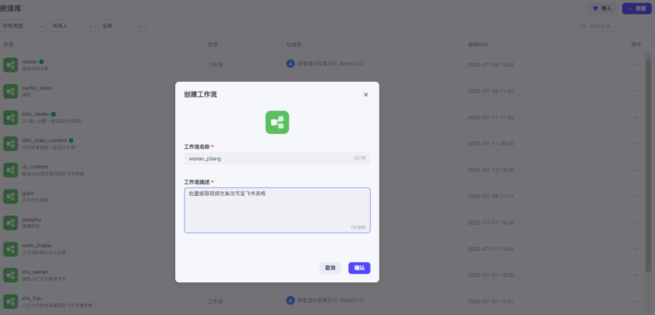The width and height of the screenshot is (655, 315).
Task: Click the lishi_video_content resource name
Action: [x=45, y=140]
